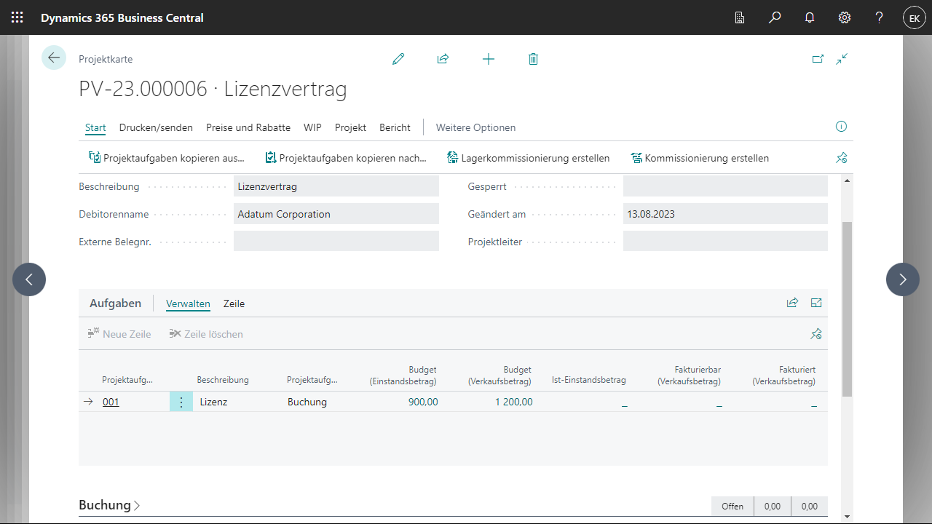Open project task link 001
Screen dimensions: 932x524
(x=111, y=402)
